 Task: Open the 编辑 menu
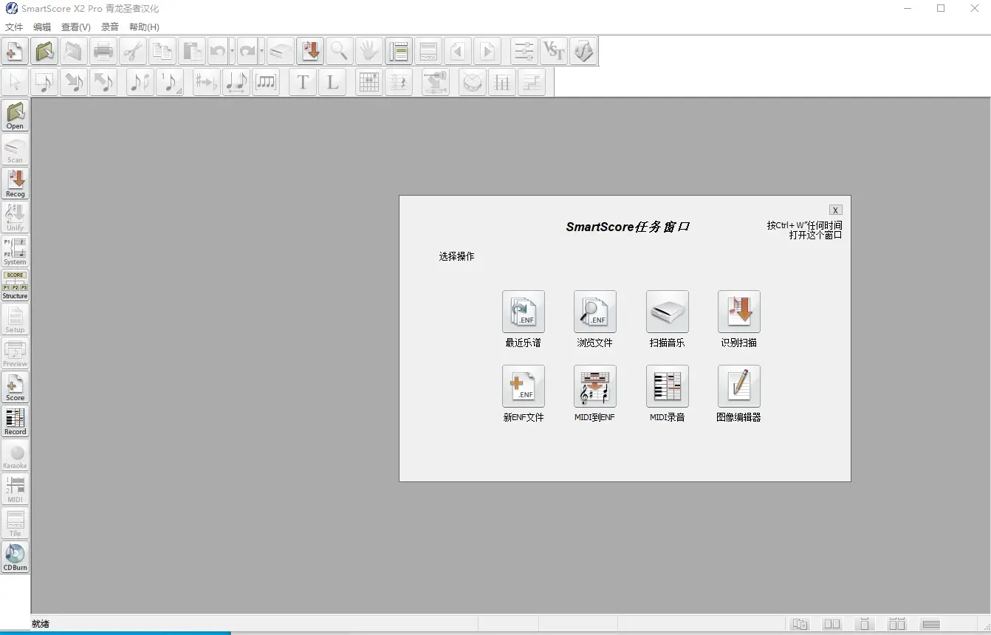pyautogui.click(x=42, y=27)
